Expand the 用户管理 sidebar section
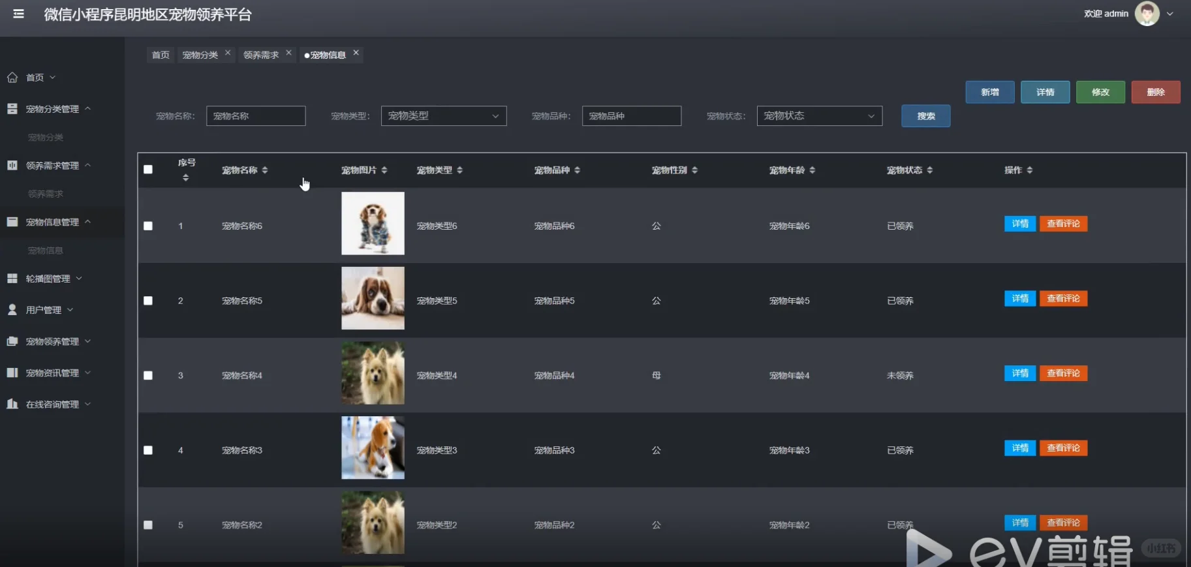The image size is (1191, 567). coord(70,310)
